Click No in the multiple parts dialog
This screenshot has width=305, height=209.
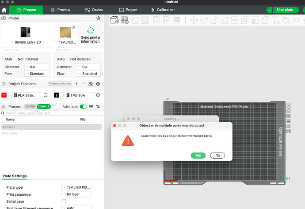(x=217, y=156)
